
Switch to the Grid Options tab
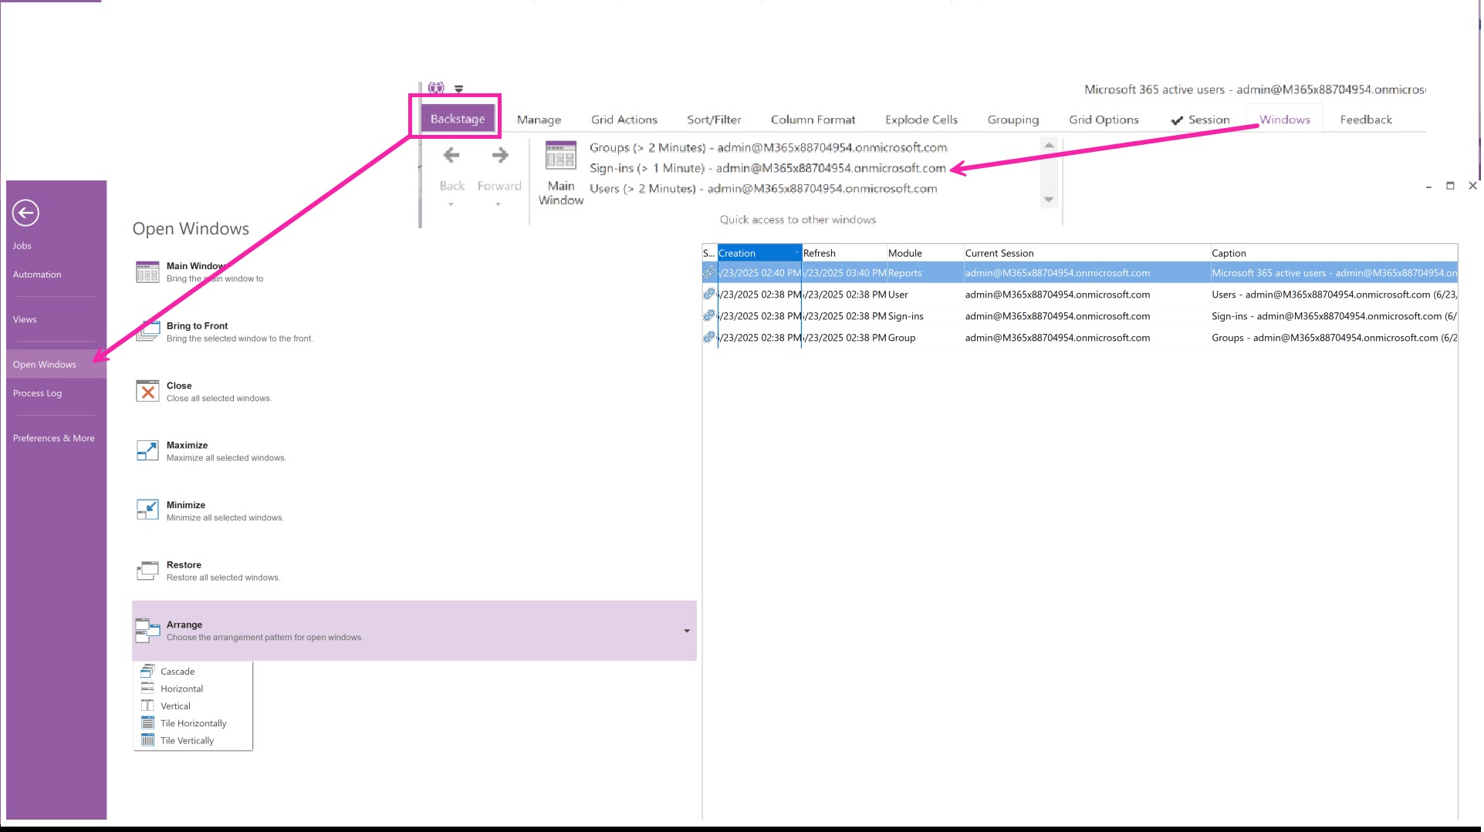point(1104,120)
